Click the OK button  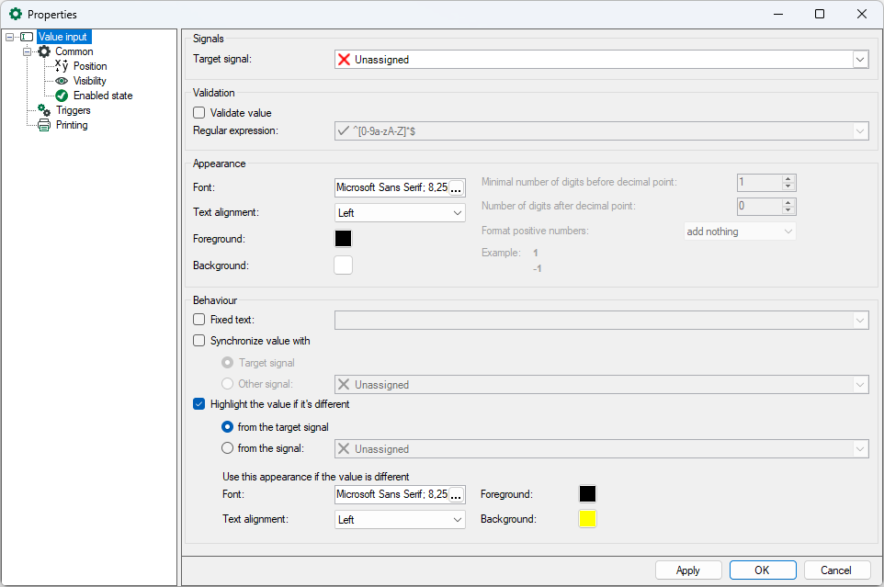coord(762,570)
